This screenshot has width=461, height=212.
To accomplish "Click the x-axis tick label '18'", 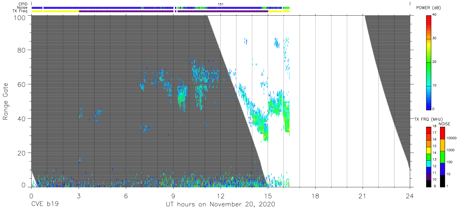I will (x=315, y=196).
